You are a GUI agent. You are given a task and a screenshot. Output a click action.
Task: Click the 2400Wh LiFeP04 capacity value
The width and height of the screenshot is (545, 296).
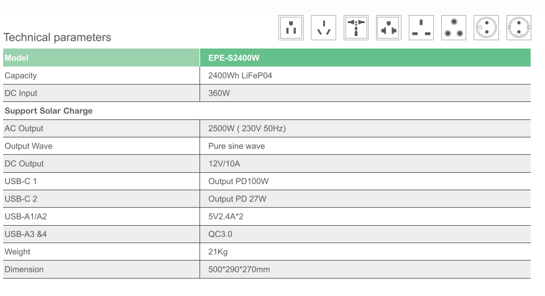point(240,75)
